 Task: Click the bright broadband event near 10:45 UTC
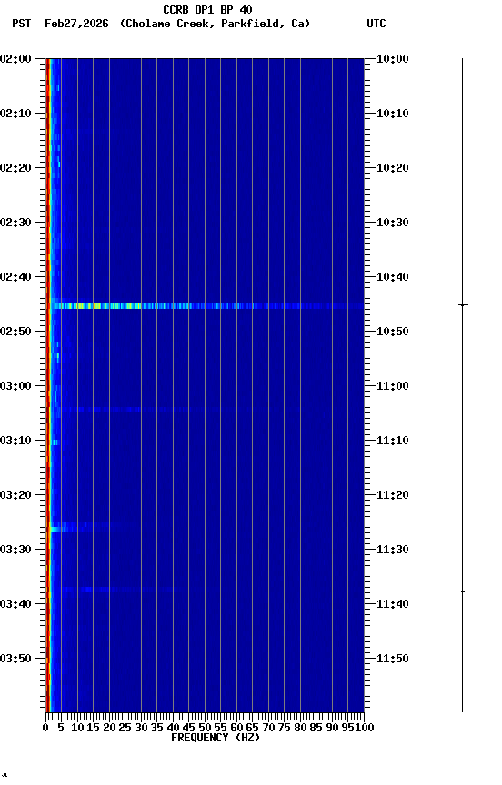pos(207,306)
